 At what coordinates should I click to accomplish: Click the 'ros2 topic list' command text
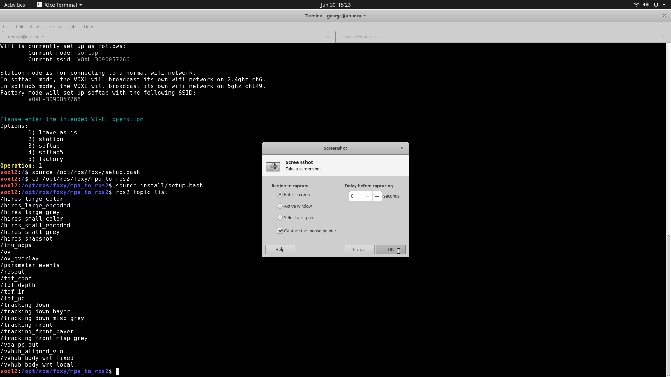142,192
